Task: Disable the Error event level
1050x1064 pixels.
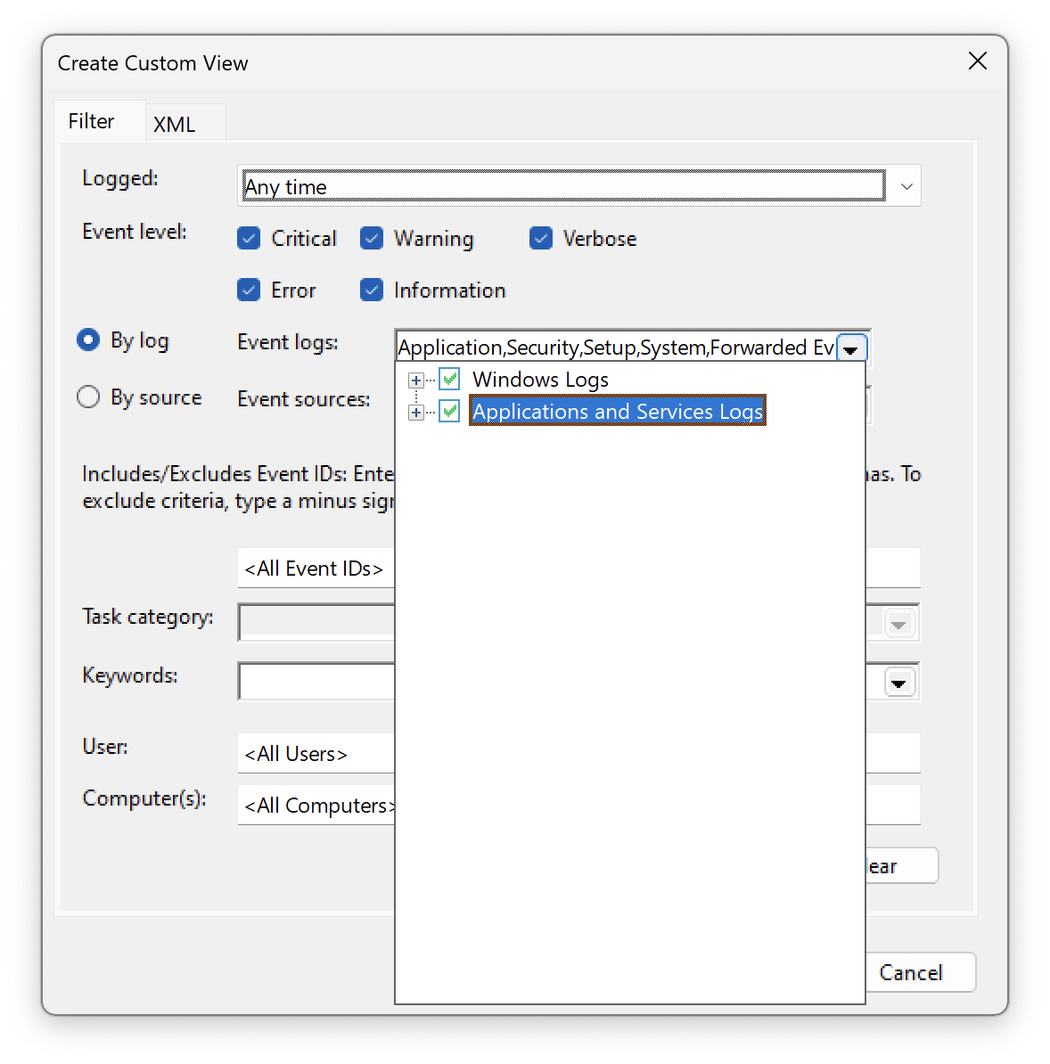Action: [x=250, y=290]
